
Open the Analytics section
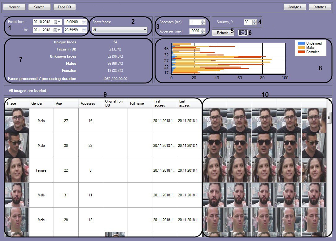pyautogui.click(x=295, y=7)
